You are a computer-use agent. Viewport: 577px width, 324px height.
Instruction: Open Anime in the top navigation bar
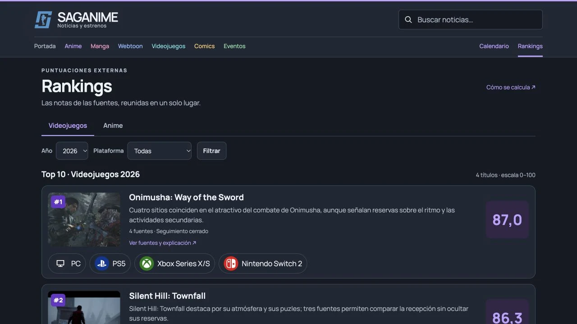(73, 46)
